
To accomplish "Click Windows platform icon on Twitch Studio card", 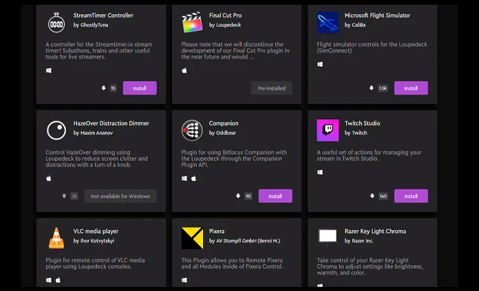I will click(x=320, y=172).
